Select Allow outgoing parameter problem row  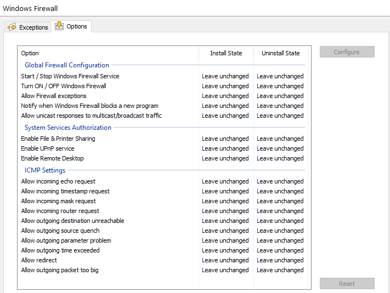[x=163, y=240]
